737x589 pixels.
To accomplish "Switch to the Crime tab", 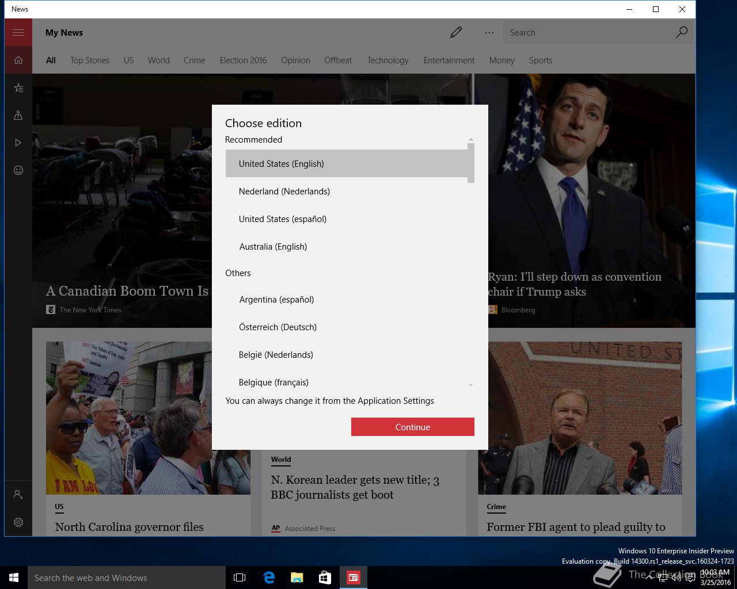I will pos(195,60).
